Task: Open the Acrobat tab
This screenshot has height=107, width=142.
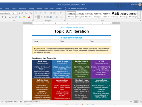Action: (59, 9)
